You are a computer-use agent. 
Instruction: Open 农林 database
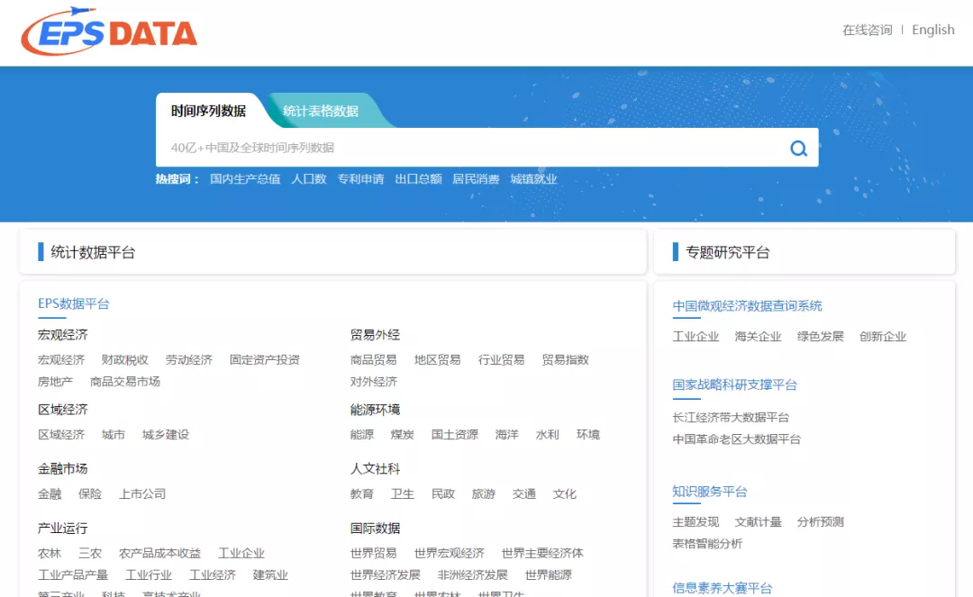50,553
